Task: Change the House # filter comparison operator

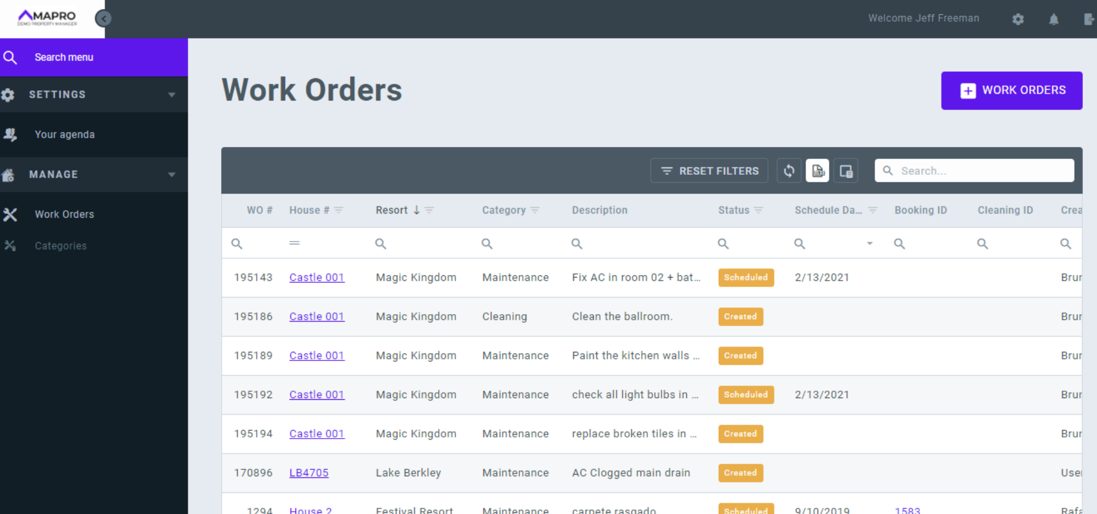Action: click(x=295, y=243)
